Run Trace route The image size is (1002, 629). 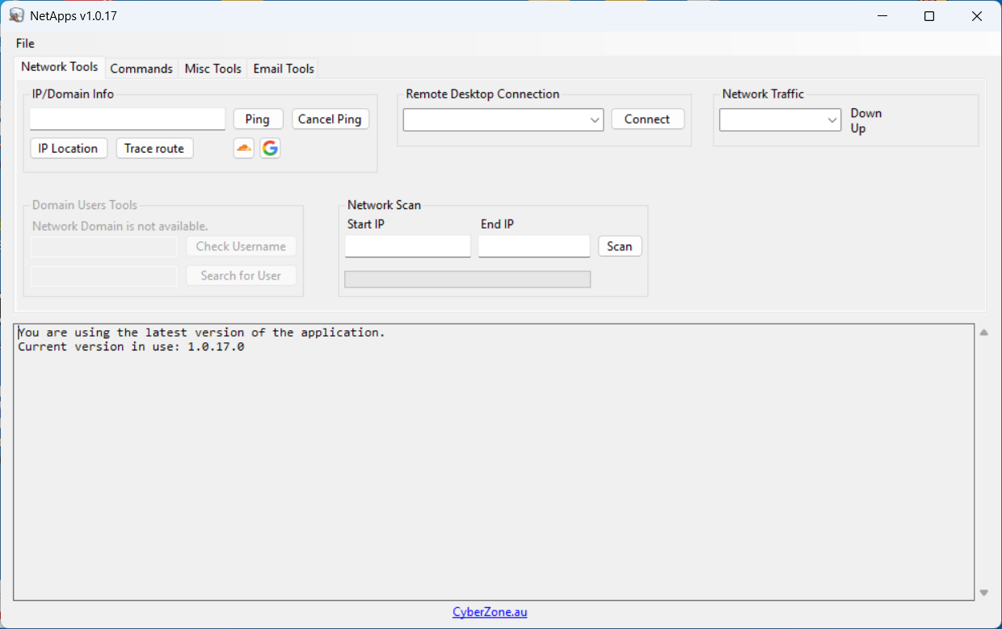(154, 149)
